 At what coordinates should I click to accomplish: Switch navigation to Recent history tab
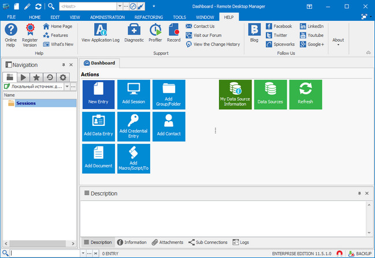[x=50, y=77]
